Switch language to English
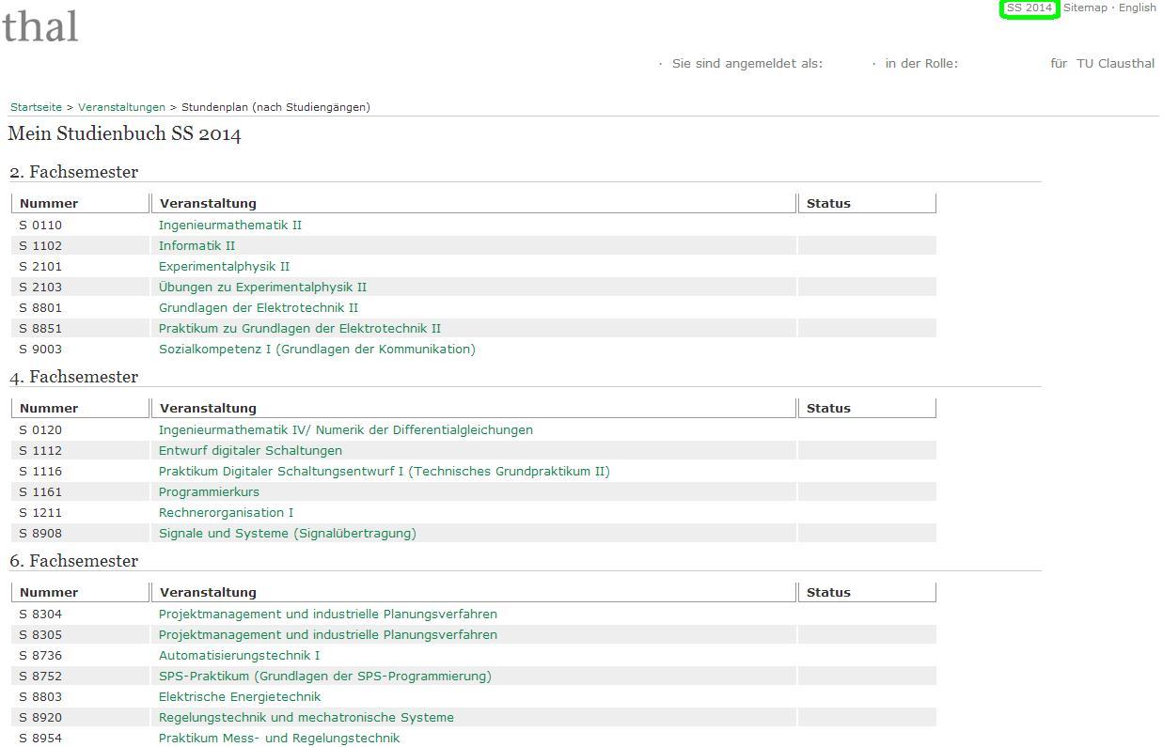Screen dimensions: 1163x747 coord(1137,8)
